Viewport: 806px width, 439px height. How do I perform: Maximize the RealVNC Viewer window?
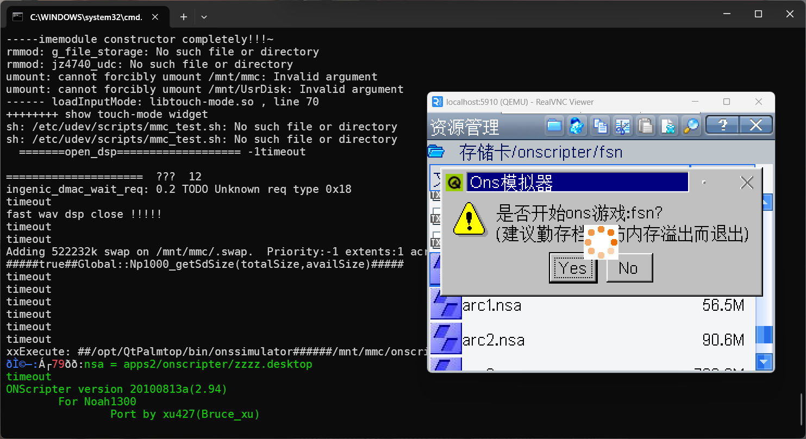coord(727,102)
